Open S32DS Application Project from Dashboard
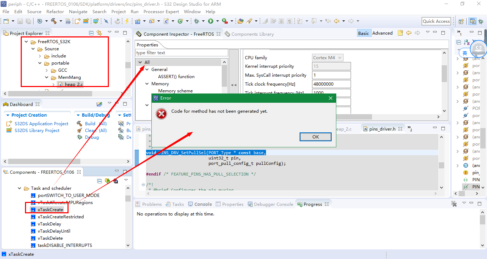The image size is (487, 259). point(40,123)
